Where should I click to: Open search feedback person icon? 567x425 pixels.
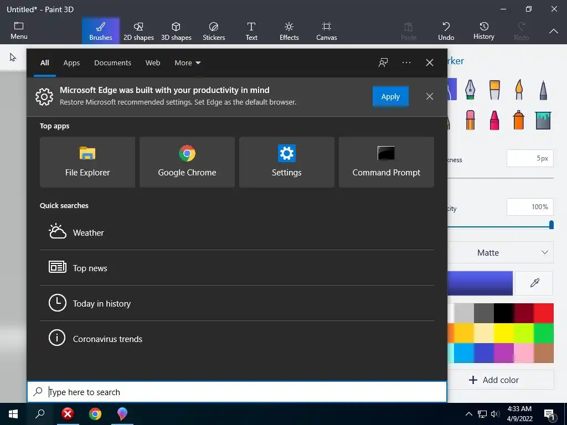(383, 63)
